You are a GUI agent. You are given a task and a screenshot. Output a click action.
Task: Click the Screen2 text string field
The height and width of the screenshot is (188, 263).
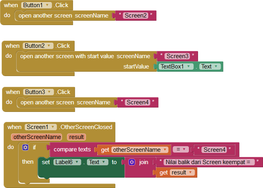135,16
